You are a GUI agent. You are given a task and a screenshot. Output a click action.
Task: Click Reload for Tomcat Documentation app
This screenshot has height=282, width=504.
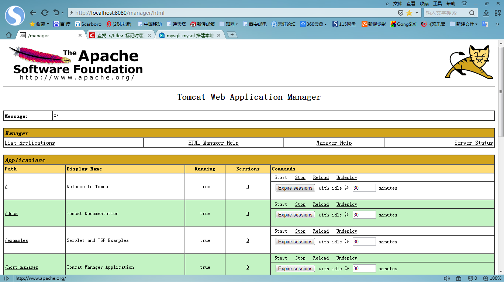tap(321, 204)
